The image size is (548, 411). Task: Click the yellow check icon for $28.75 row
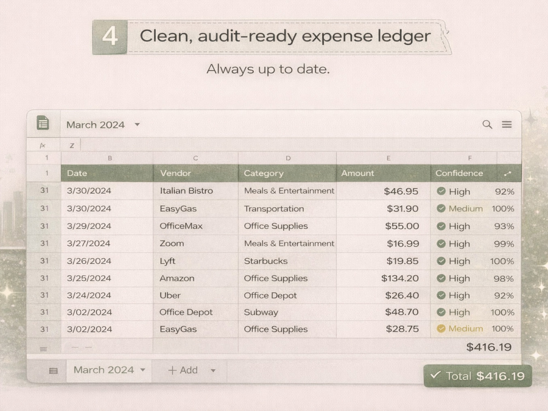(x=441, y=328)
